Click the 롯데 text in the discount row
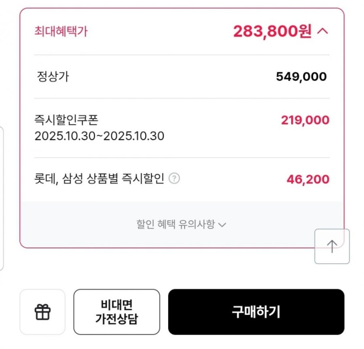364x349 pixels. coord(44,179)
